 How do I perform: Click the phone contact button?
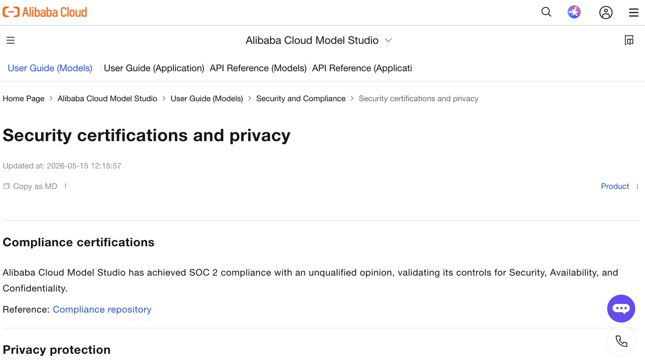(x=621, y=341)
